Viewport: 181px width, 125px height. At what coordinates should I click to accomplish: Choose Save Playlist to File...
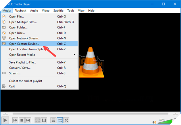[x=39, y=62]
